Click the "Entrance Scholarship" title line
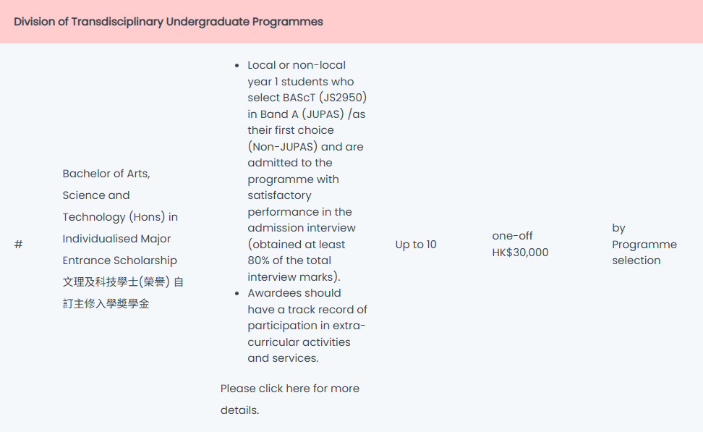Screen dimensions: 703x432 click(119, 261)
